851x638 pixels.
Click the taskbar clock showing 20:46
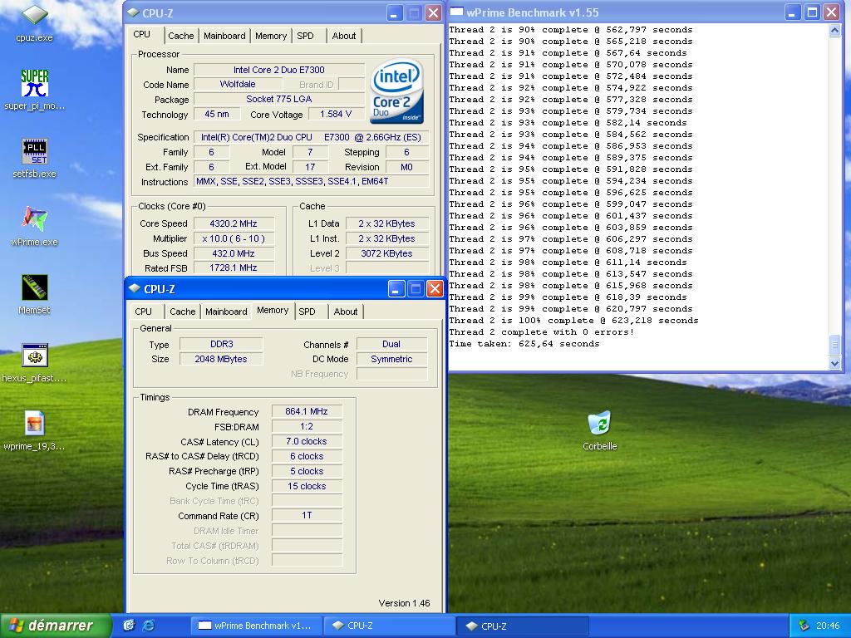(828, 626)
